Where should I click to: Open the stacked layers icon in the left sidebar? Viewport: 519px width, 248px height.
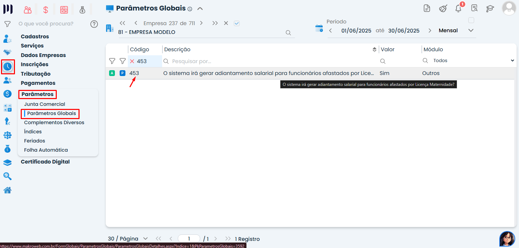click(x=7, y=163)
